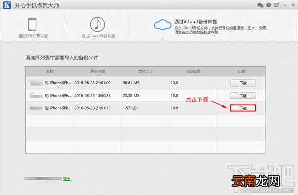Download the 23.38 MB backup

point(243,96)
